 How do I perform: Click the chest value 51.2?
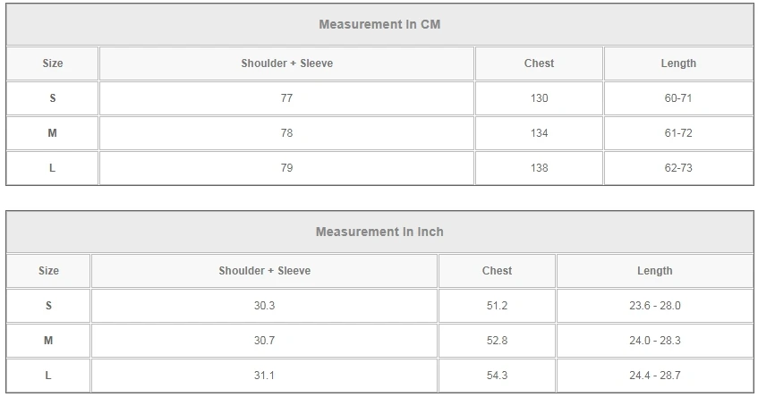pyautogui.click(x=497, y=306)
